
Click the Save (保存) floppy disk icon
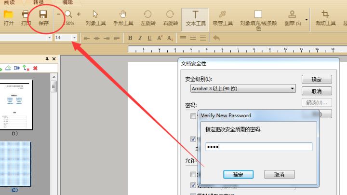[x=43, y=14]
